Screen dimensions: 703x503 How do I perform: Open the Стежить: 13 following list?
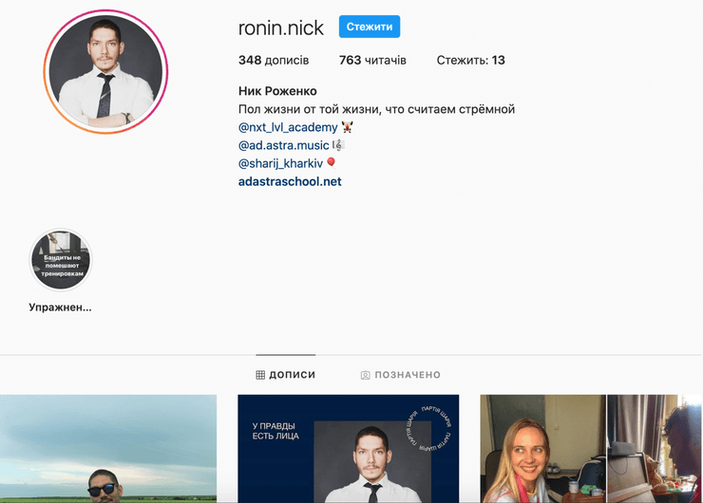pos(470,61)
